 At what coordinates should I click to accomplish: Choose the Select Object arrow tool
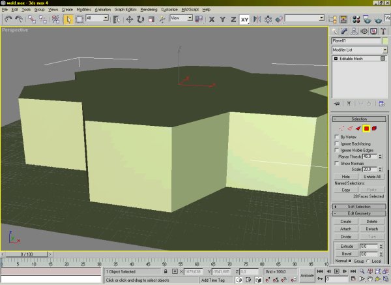coord(68,20)
